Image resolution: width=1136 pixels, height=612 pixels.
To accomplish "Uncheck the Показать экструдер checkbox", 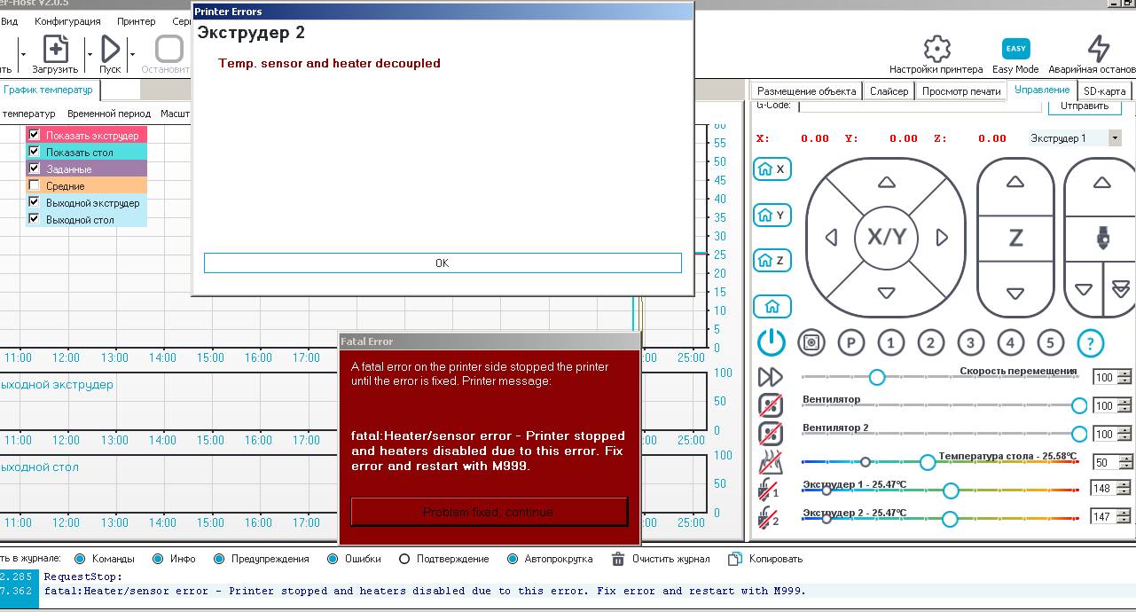I will [35, 135].
